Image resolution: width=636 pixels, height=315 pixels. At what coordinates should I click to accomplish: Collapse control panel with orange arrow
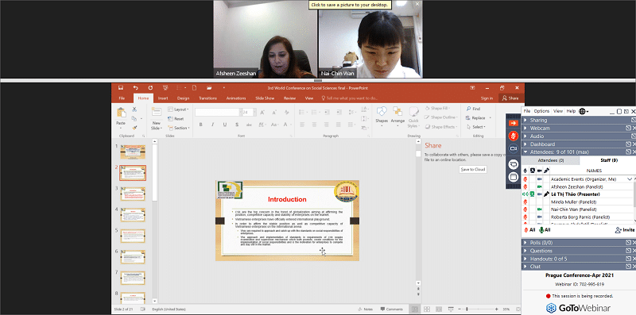click(x=513, y=123)
